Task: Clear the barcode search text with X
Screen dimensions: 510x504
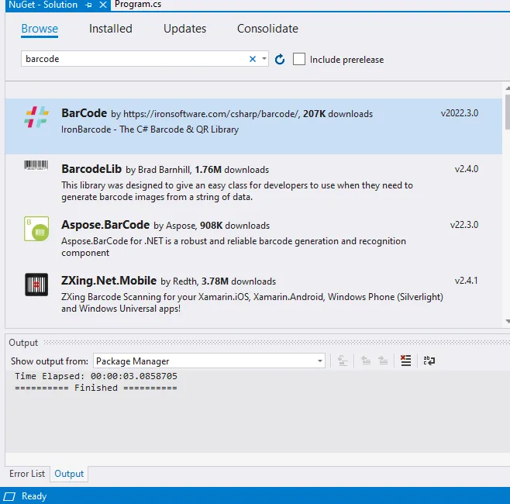Action: click(x=253, y=59)
